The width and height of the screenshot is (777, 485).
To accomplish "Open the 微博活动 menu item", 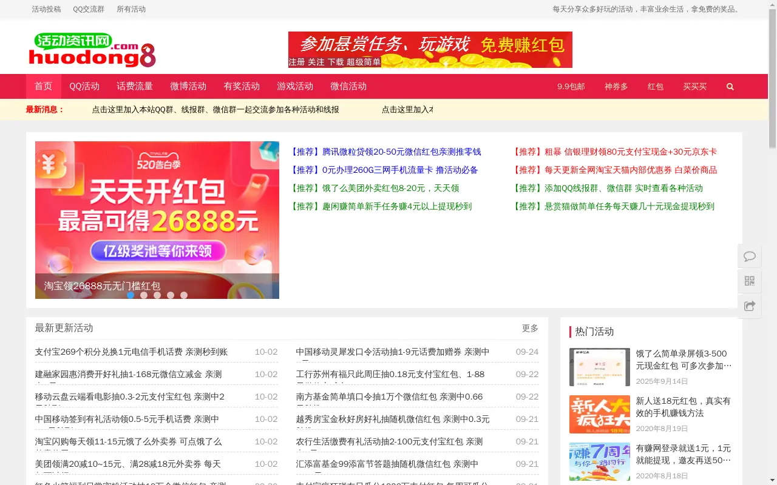I will (x=188, y=86).
